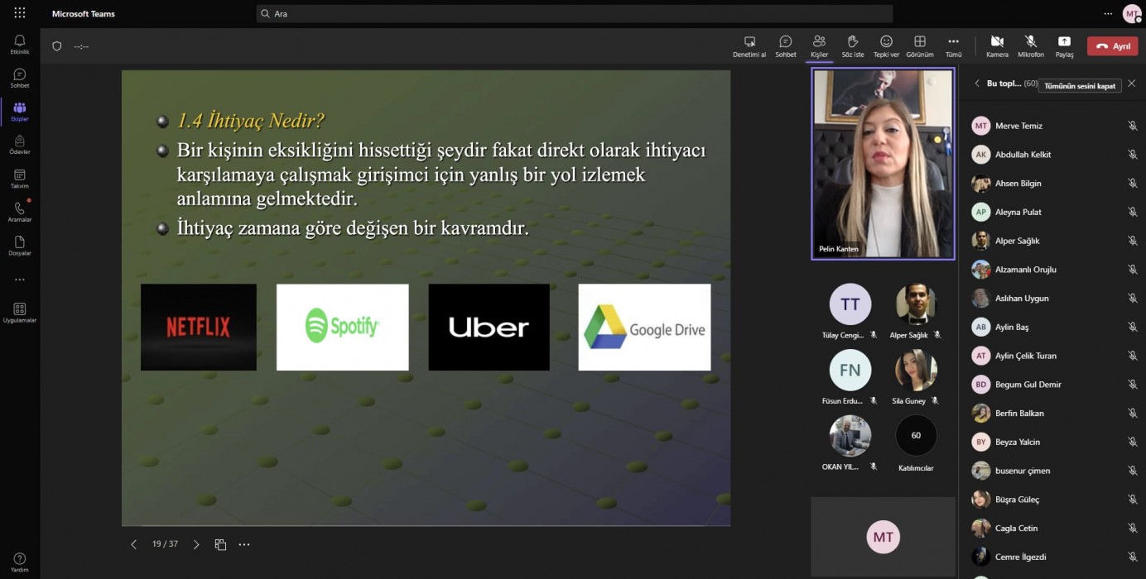The image size is (1146, 579).
Task: Click Pelin Kanten video tile
Action: [x=883, y=164]
